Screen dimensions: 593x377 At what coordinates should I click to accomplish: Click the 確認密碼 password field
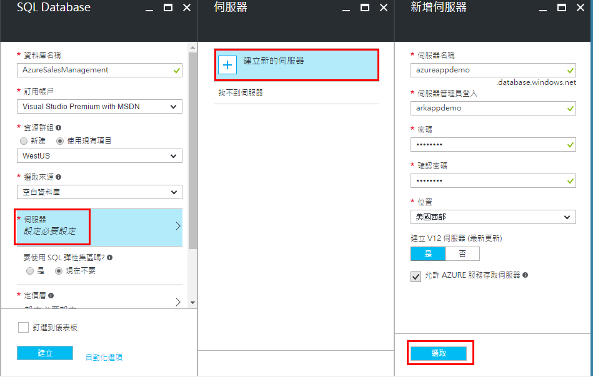[493, 180]
